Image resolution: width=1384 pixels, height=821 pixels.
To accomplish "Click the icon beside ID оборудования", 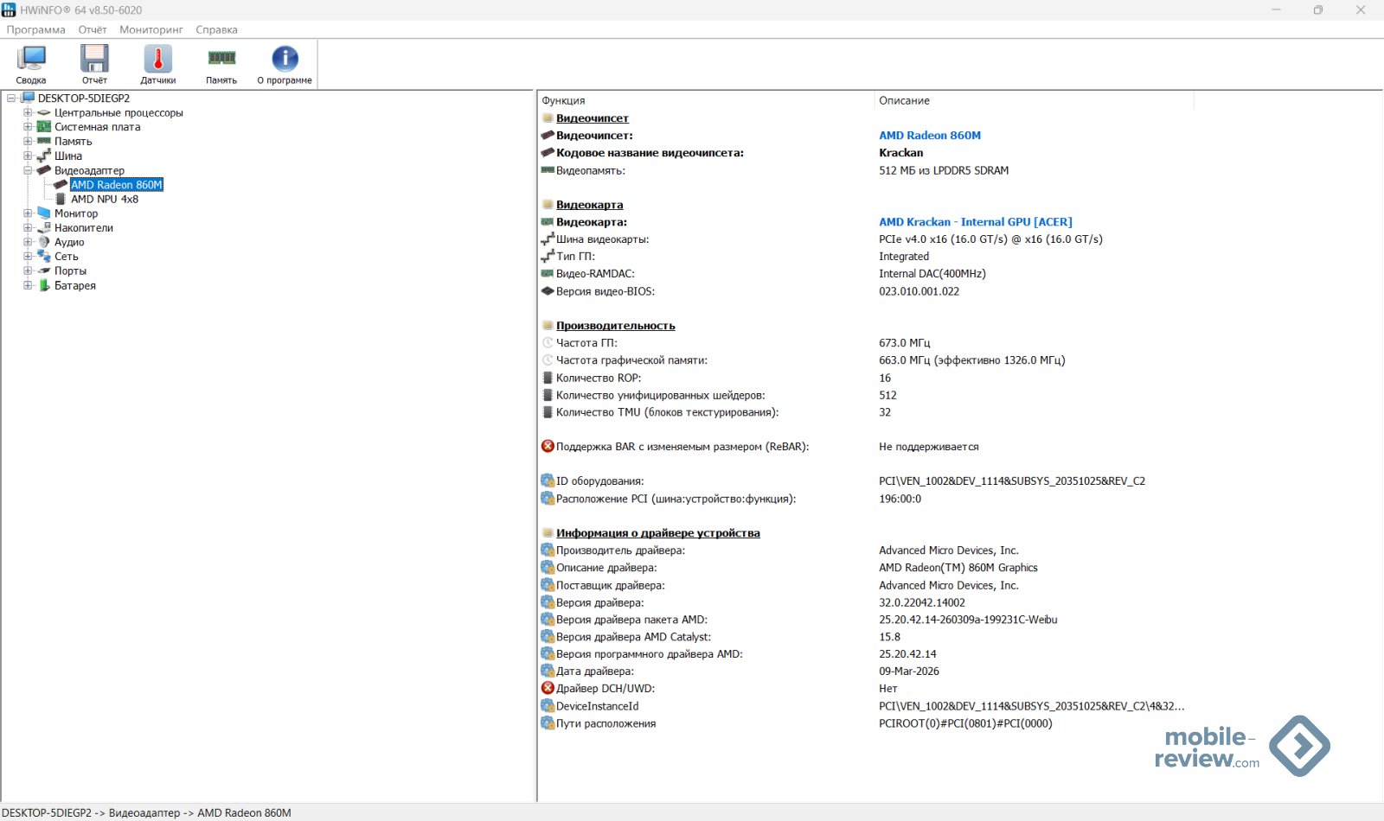I will [548, 481].
